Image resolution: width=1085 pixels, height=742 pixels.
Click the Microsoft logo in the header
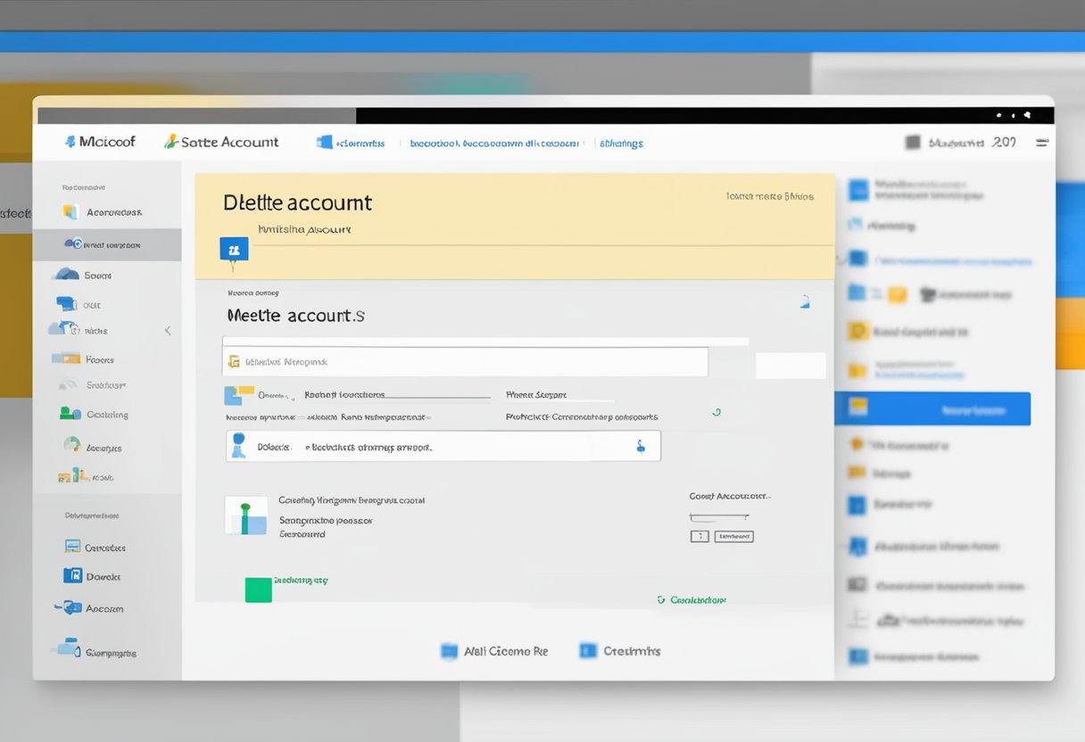71,142
